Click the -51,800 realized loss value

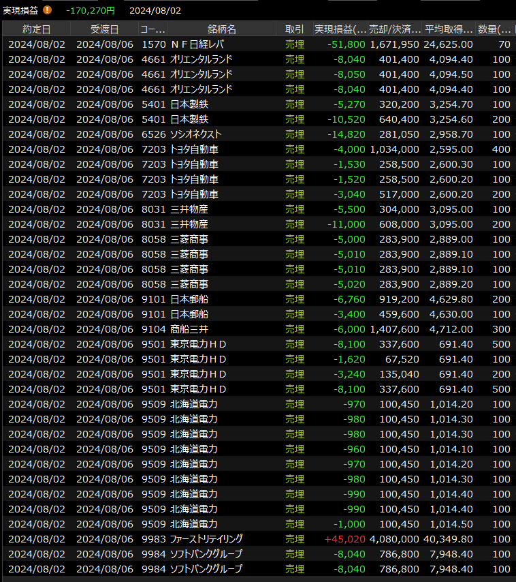point(347,44)
